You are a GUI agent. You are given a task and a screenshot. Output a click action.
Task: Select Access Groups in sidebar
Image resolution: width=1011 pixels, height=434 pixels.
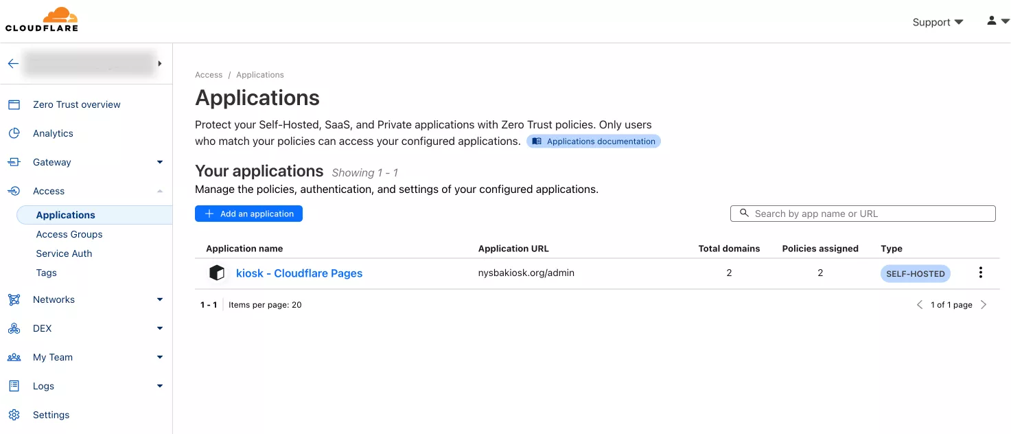(x=69, y=234)
